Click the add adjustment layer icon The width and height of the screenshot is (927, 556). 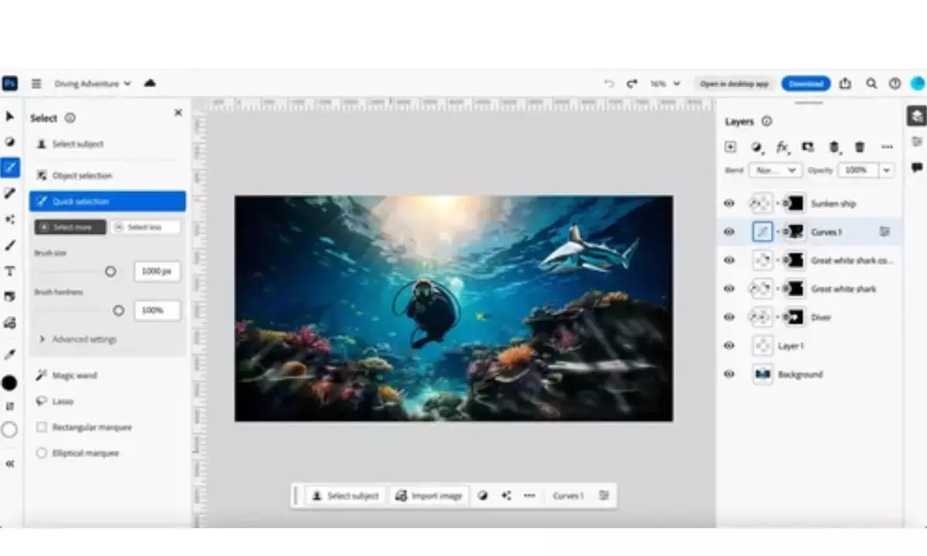[757, 147]
